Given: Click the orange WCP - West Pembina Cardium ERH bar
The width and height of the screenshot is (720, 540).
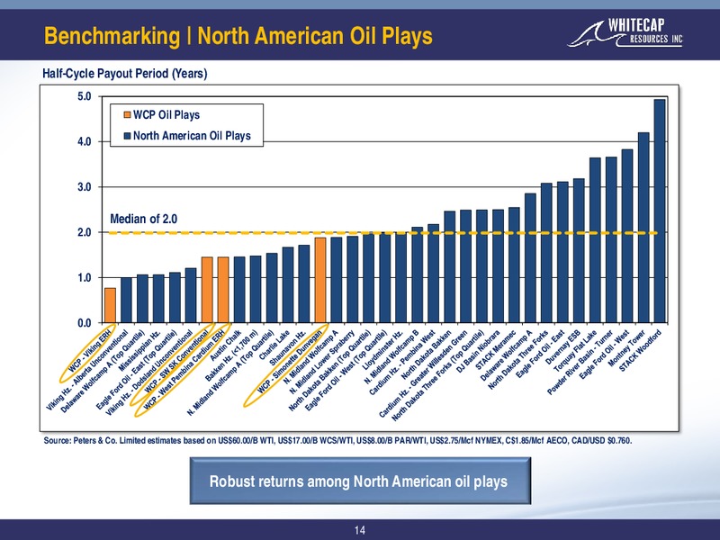Looking at the screenshot, I should 223,290.
